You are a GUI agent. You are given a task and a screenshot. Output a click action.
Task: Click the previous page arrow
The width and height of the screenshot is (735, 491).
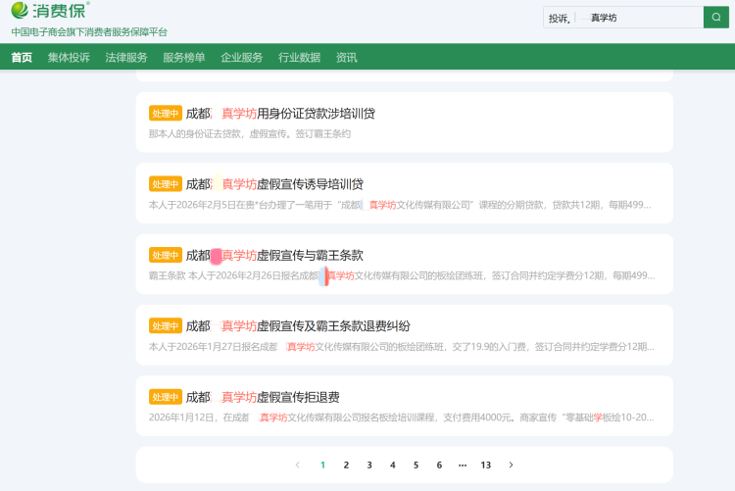pyautogui.click(x=298, y=465)
